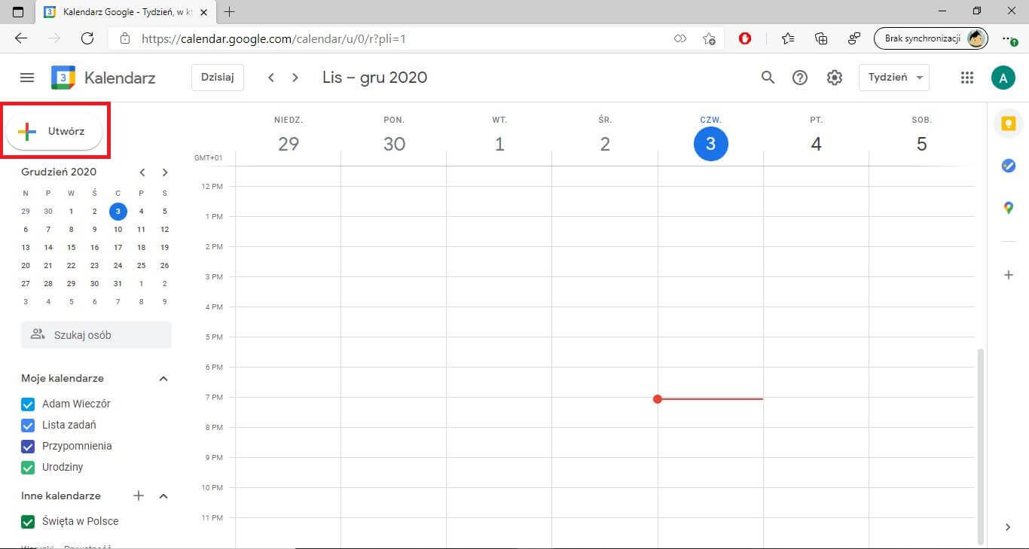Open Google Maps side panel icon
Image resolution: width=1029 pixels, height=549 pixels.
pyautogui.click(x=1009, y=208)
